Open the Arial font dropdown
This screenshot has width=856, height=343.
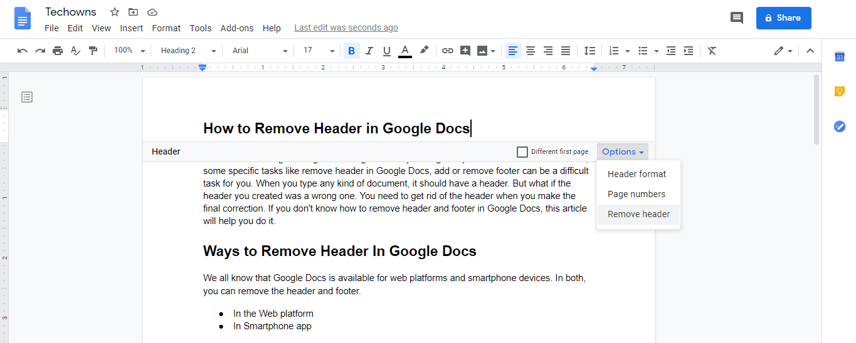coord(260,51)
